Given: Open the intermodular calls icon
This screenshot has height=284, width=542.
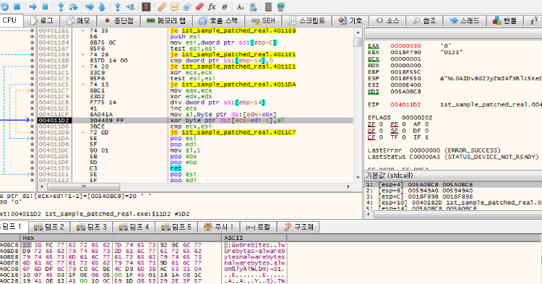Looking at the screenshot, I should [x=253, y=7].
